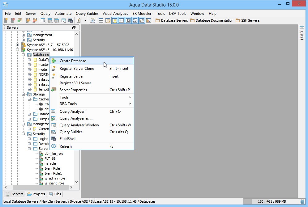Click the script scroll icon in toolbar

(93, 20)
